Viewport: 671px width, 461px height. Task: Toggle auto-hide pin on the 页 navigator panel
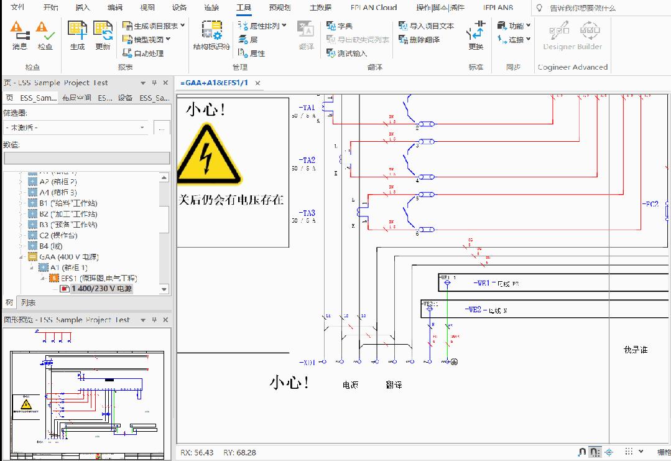click(154, 82)
